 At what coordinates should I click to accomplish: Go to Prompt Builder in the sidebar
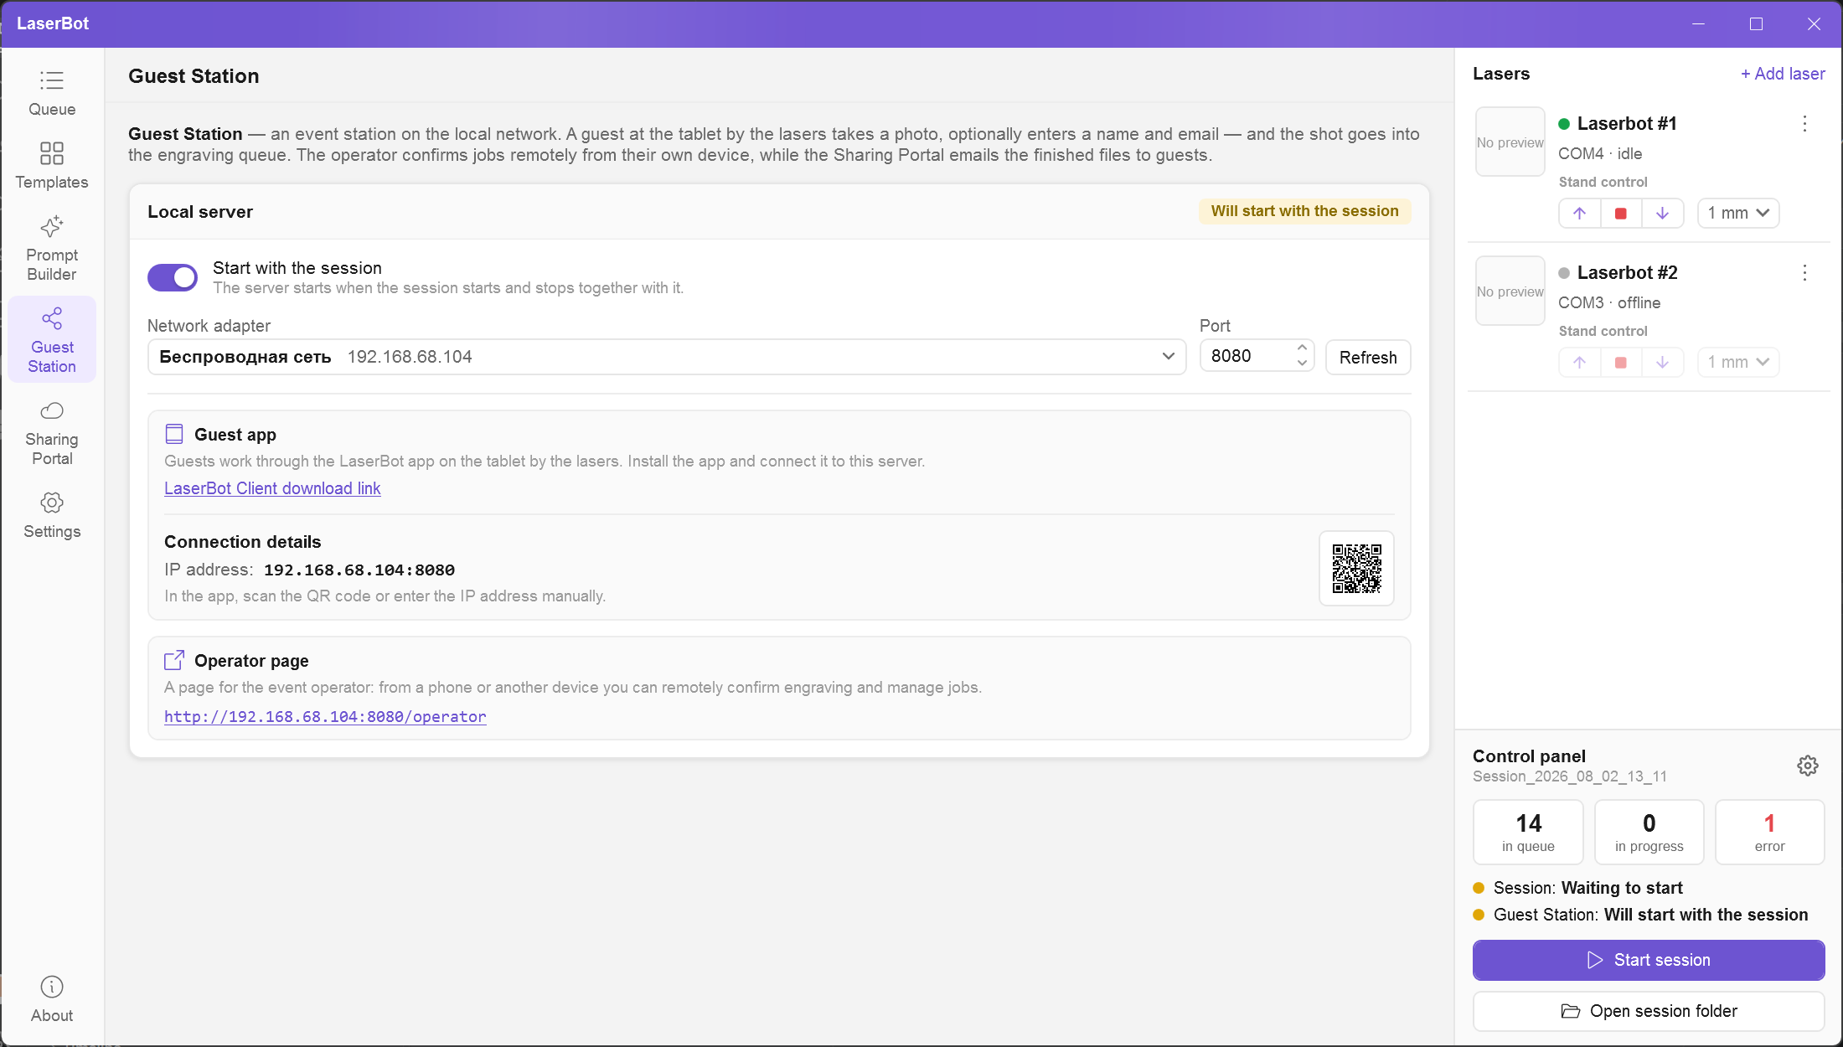click(x=52, y=249)
